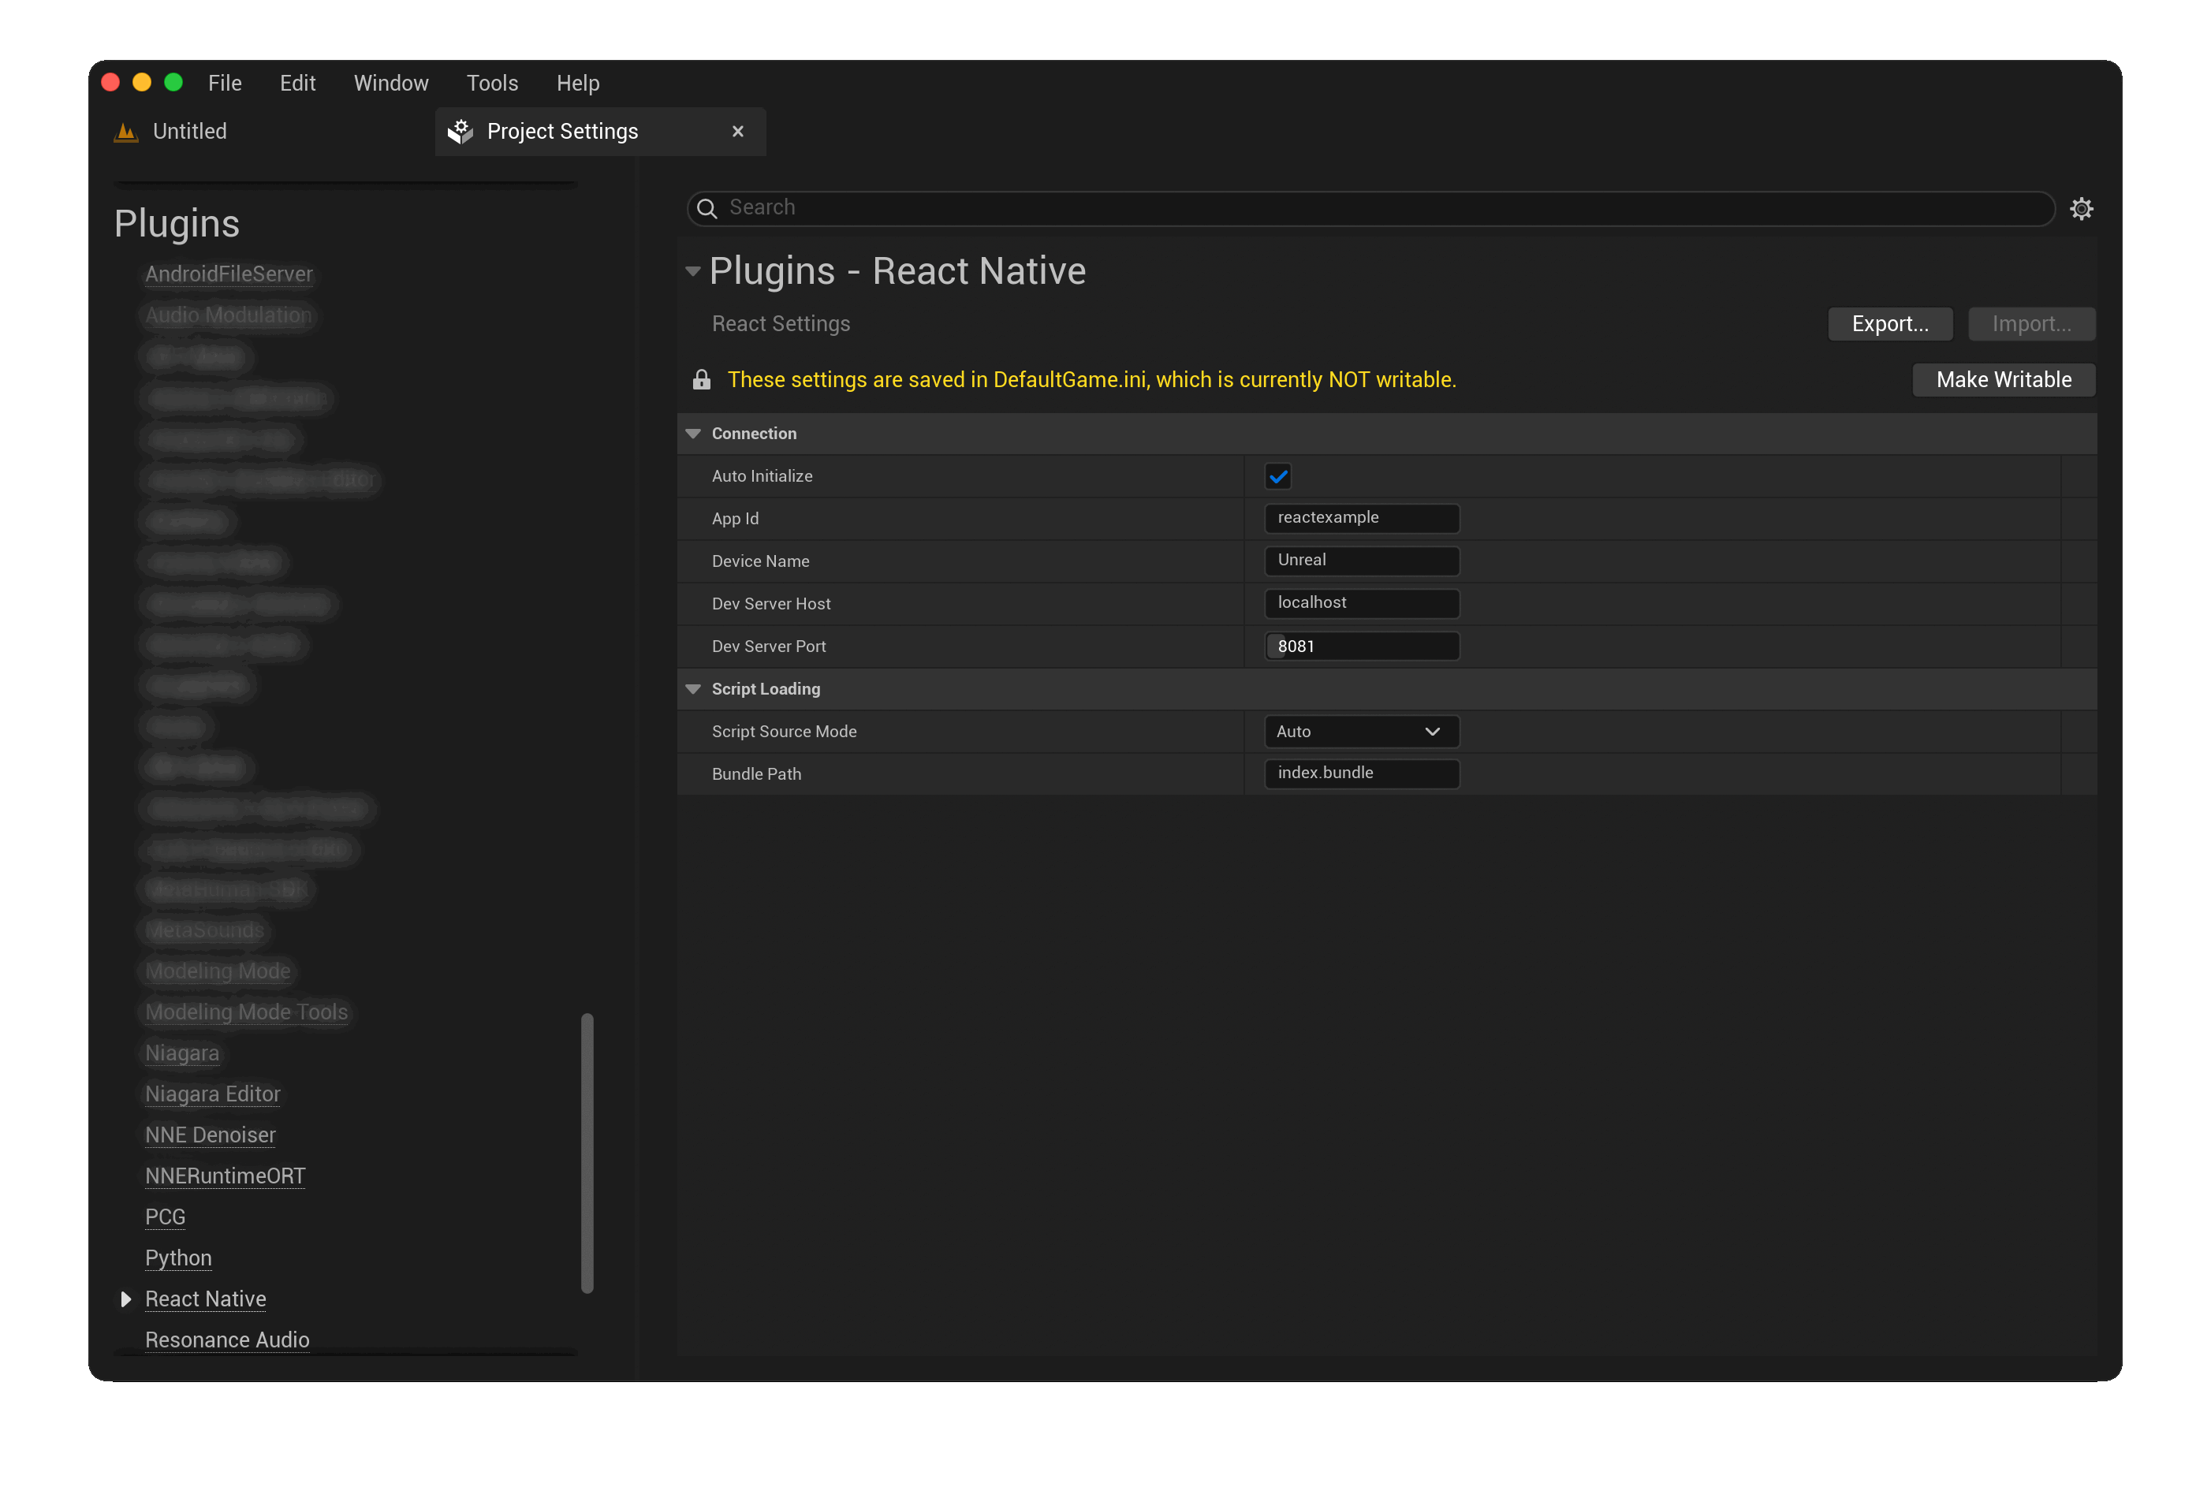Select React Native in plugin list
This screenshot has height=1498, width=2211.
(x=206, y=1299)
